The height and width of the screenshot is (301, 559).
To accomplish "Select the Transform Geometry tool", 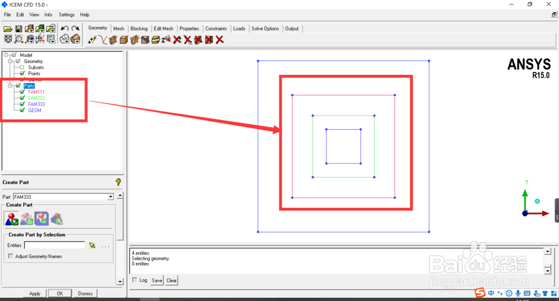I will coord(155,40).
